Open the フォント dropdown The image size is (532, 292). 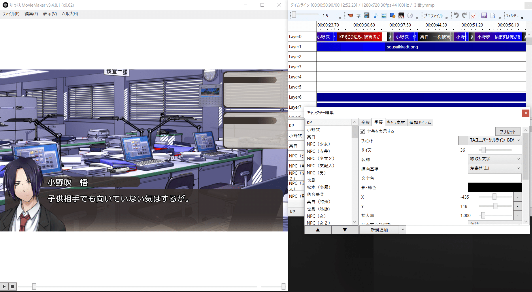pyautogui.click(x=495, y=140)
